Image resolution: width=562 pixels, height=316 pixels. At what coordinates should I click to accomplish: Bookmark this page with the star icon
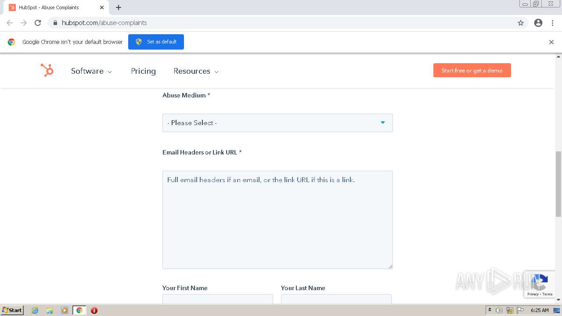pos(521,23)
